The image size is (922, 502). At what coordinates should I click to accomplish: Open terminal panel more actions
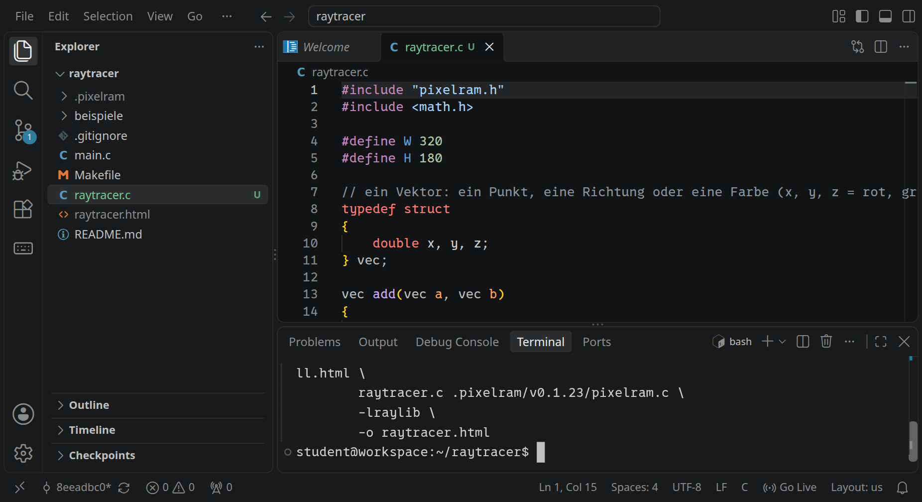(849, 341)
